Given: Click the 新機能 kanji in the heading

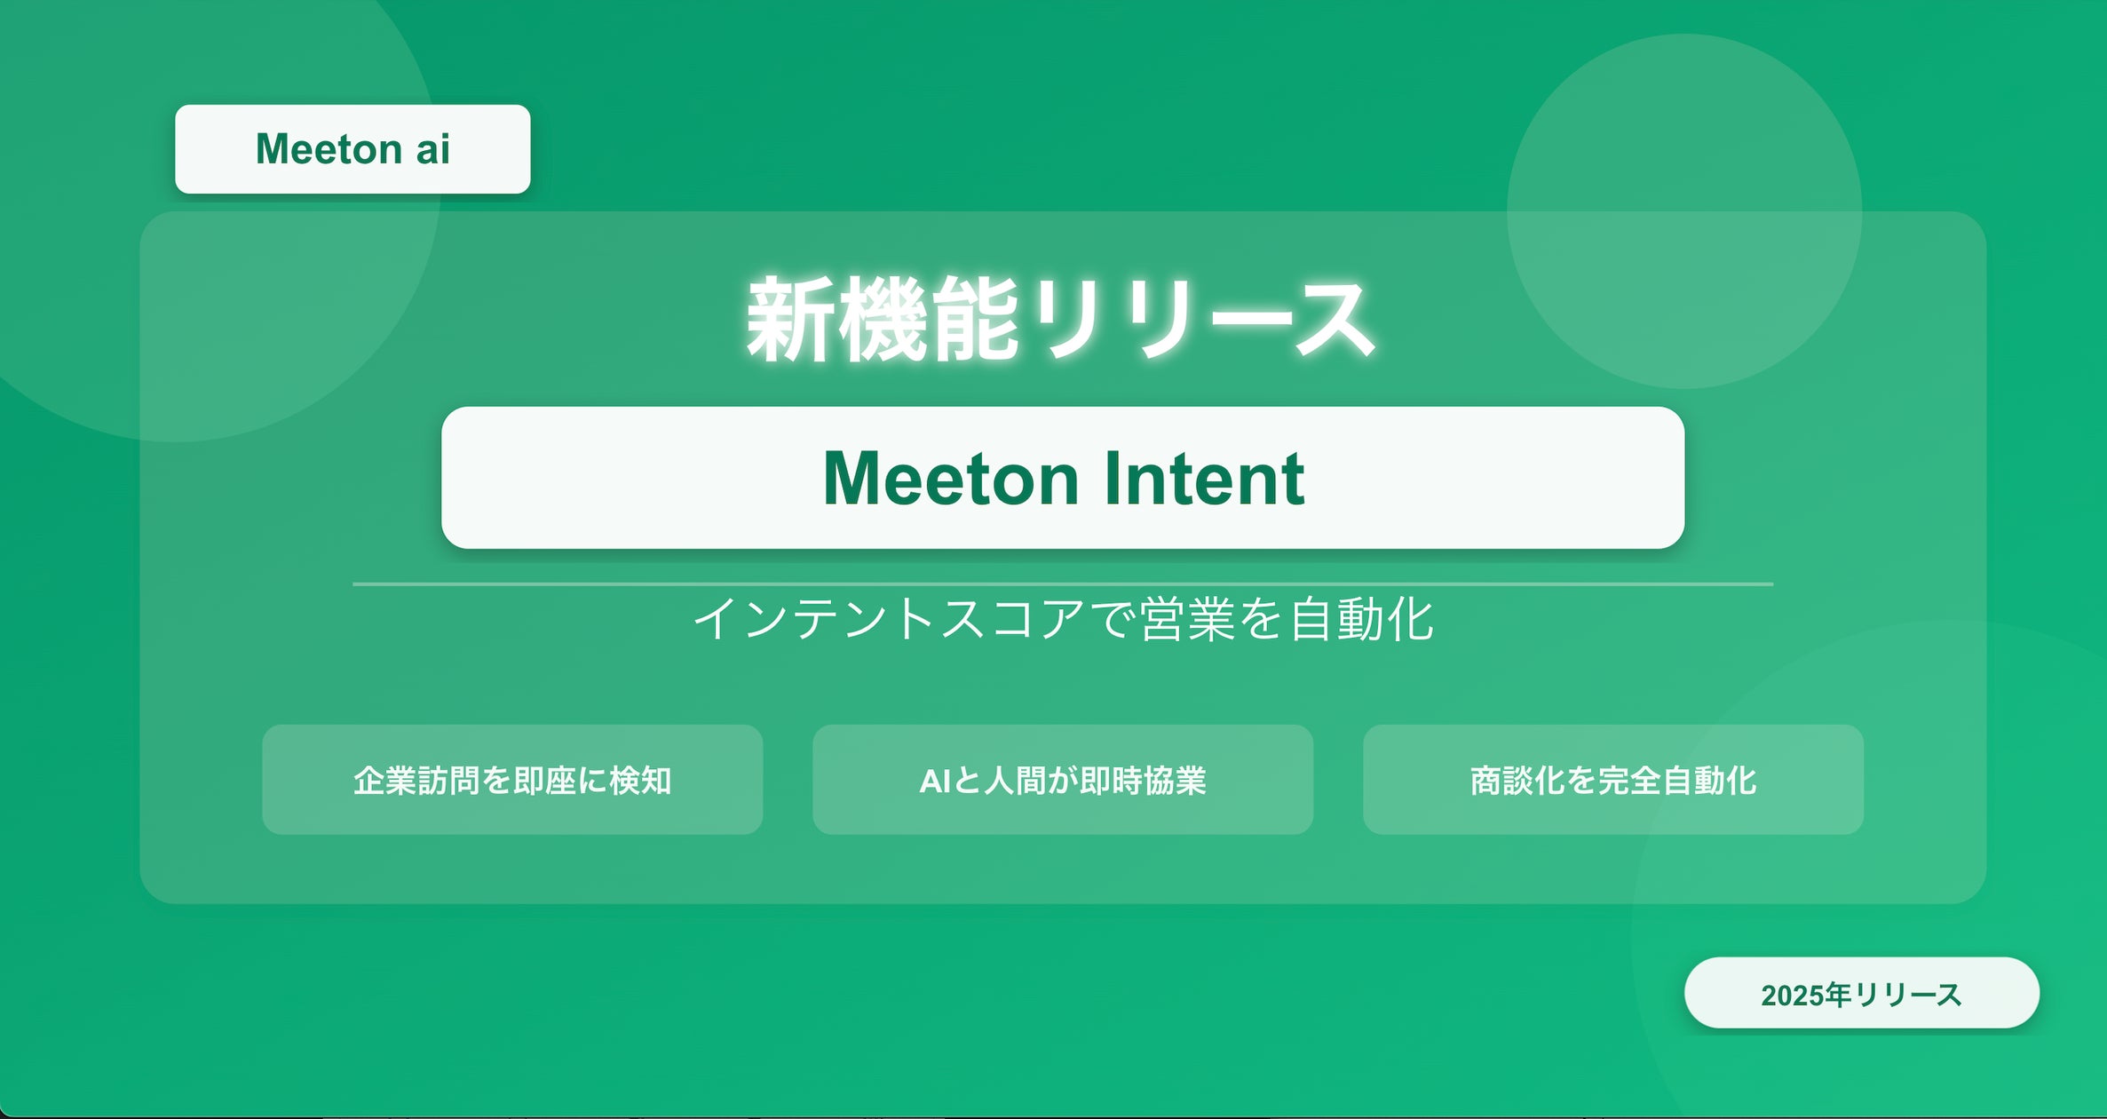Looking at the screenshot, I should (882, 320).
